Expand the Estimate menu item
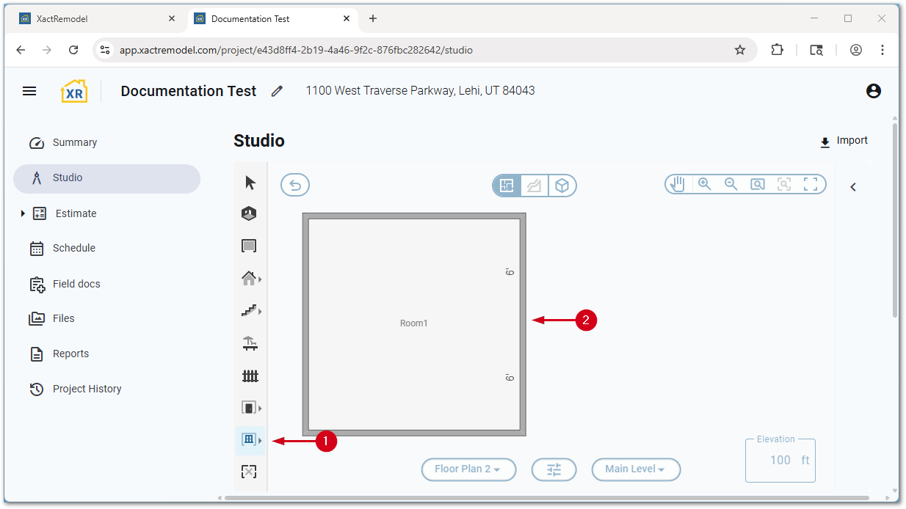The width and height of the screenshot is (906, 509). pos(23,213)
